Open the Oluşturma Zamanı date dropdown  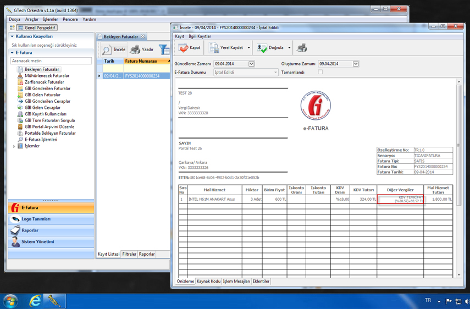tap(356, 64)
